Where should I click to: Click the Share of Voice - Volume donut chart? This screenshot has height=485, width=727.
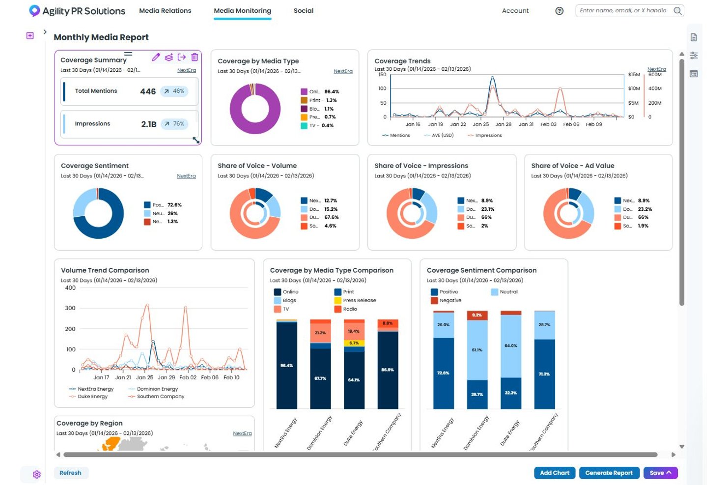pyautogui.click(x=255, y=213)
